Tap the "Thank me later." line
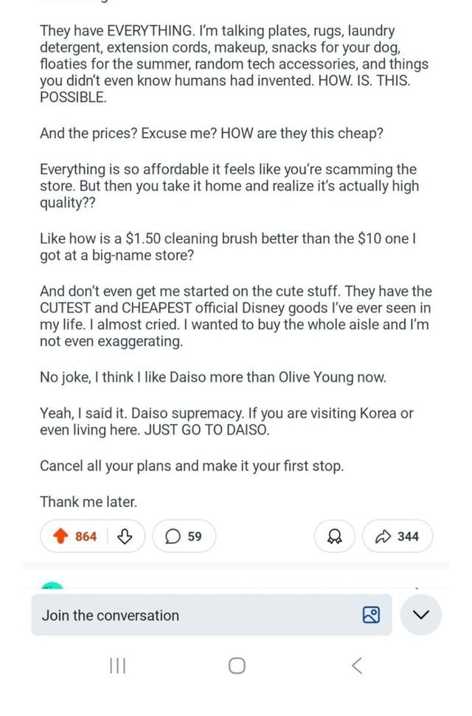Image resolution: width=472 pixels, height=716 pixels. click(88, 502)
